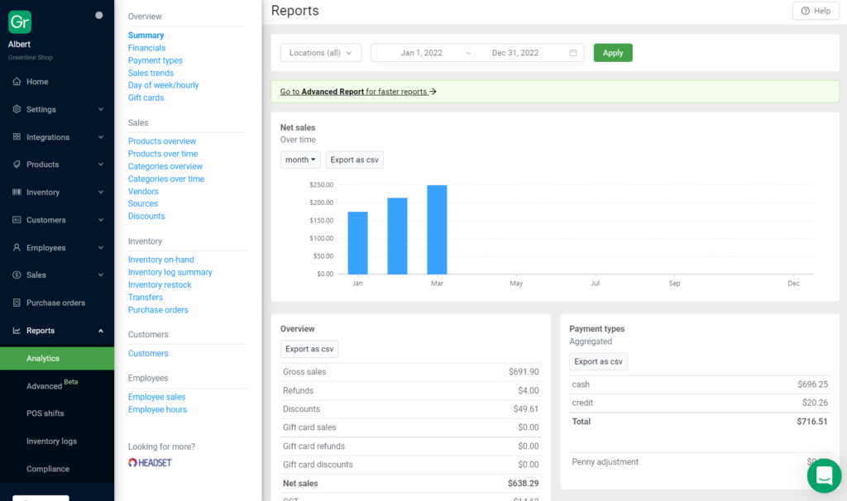Open Compliance in the sidebar
Image resolution: width=847 pixels, height=501 pixels.
pos(48,469)
